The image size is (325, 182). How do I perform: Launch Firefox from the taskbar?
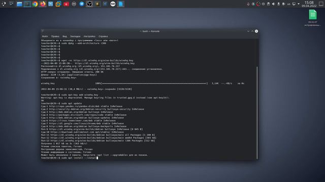[43, 4]
